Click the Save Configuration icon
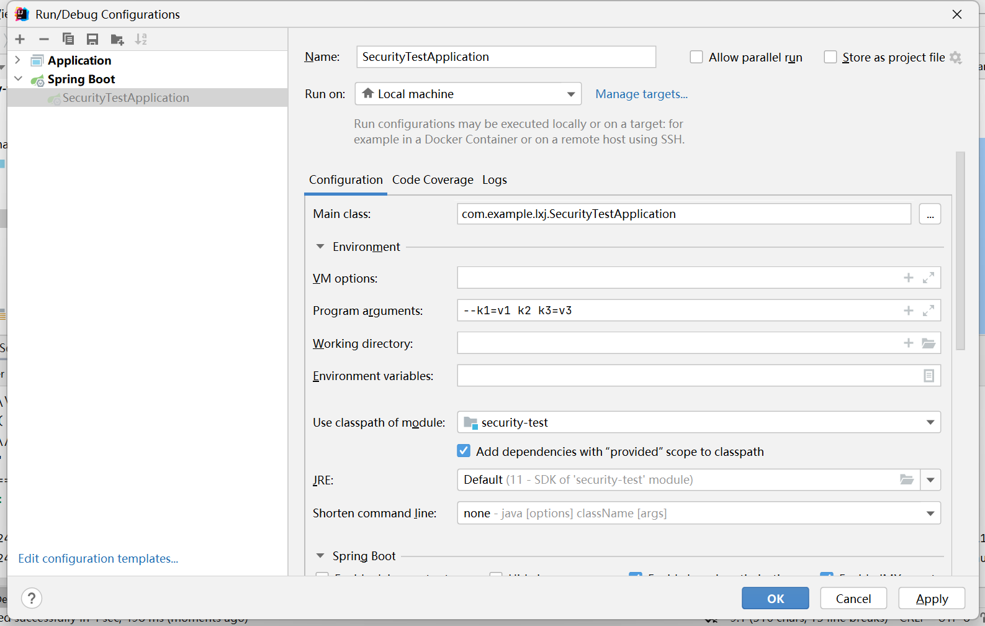 click(x=92, y=39)
